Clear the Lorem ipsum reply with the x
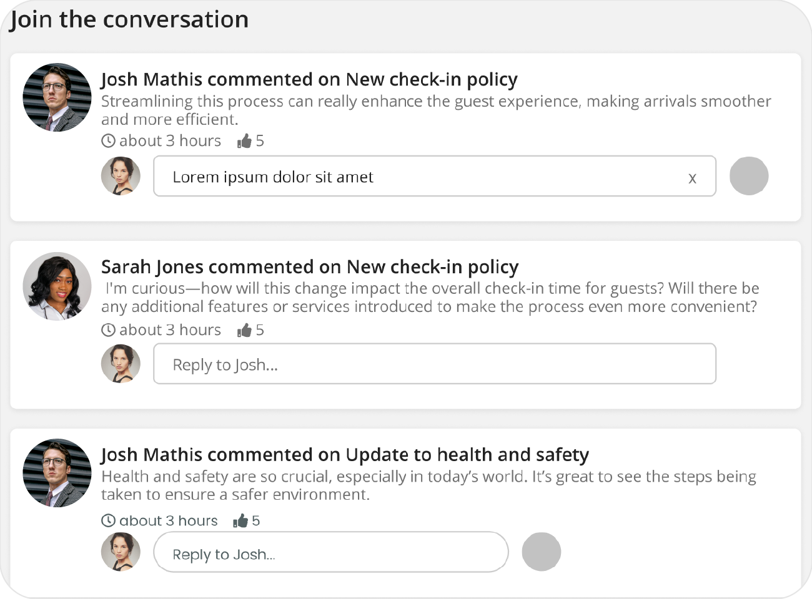The height and width of the screenshot is (599, 812). coord(692,178)
